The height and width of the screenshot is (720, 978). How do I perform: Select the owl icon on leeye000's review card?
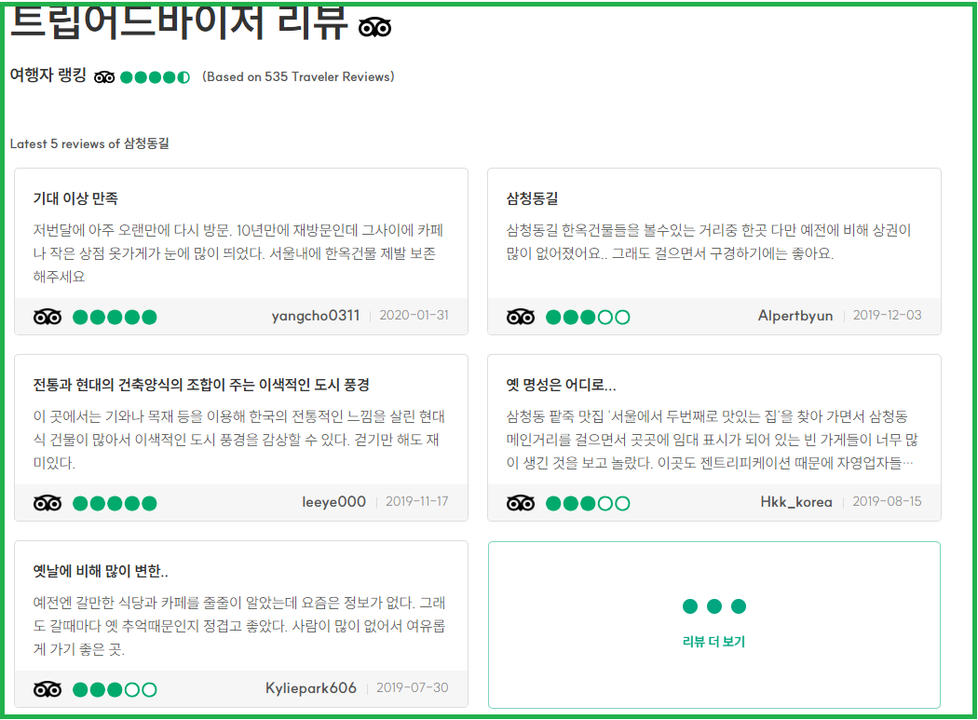tap(47, 503)
